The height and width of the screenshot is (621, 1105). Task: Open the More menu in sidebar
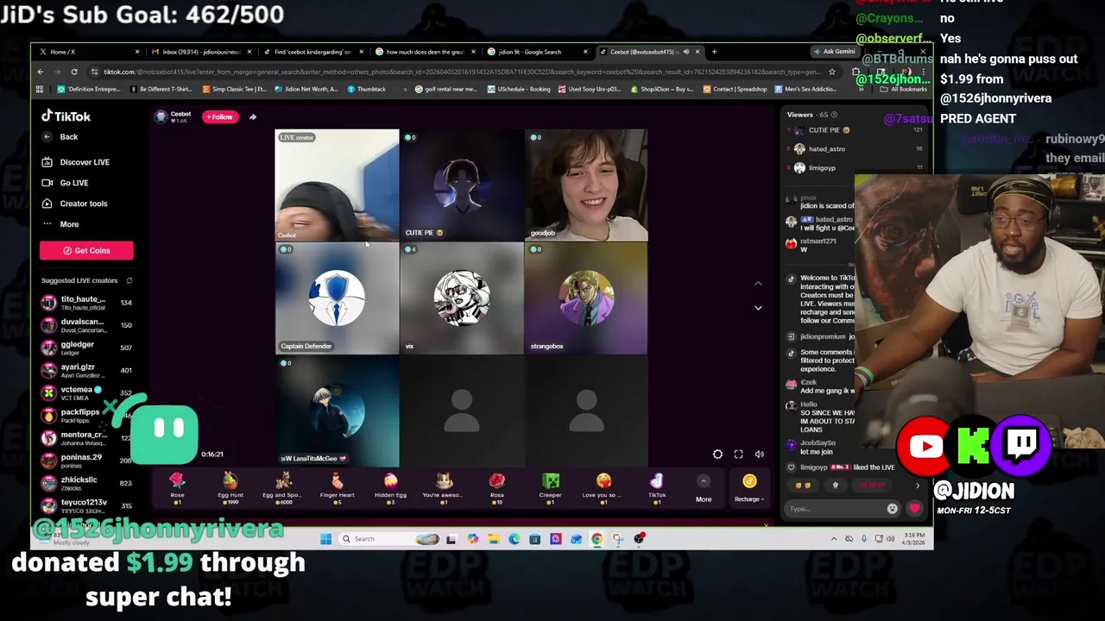60,224
